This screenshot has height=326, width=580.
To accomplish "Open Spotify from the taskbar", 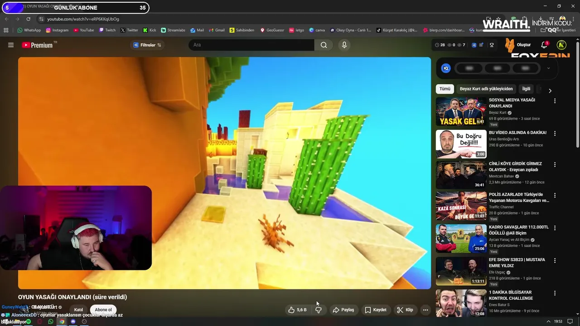I will (x=28, y=321).
